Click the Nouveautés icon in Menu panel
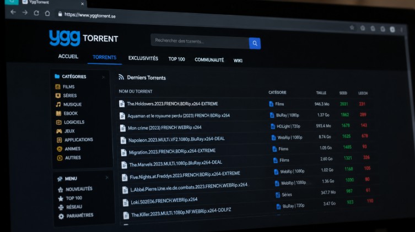 61,190
